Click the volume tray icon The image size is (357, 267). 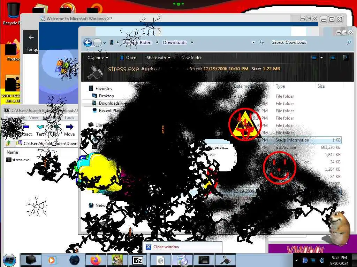[x=322, y=260]
